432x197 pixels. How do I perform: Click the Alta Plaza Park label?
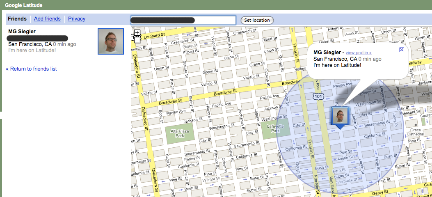180,133
